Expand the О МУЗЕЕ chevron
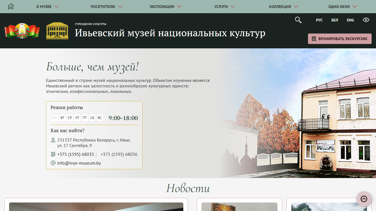This screenshot has height=211, width=376. (x=56, y=7)
